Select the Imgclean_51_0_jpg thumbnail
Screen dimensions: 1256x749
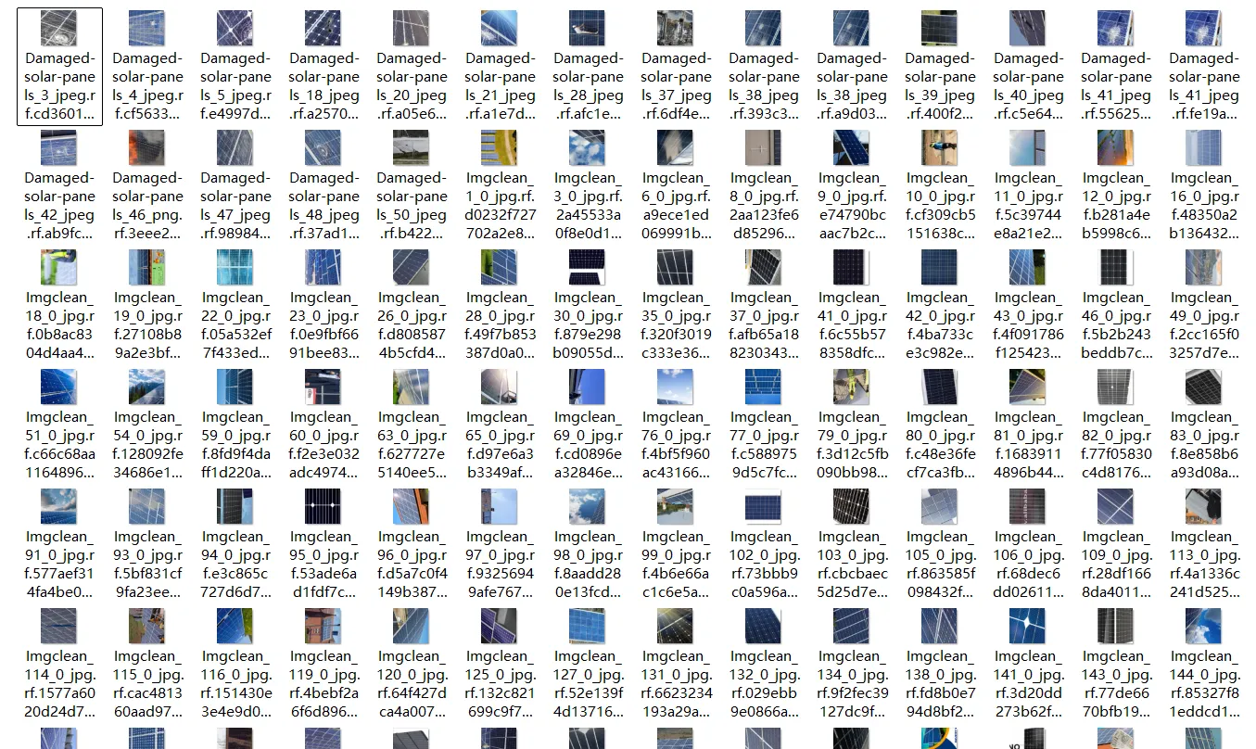tap(59, 387)
